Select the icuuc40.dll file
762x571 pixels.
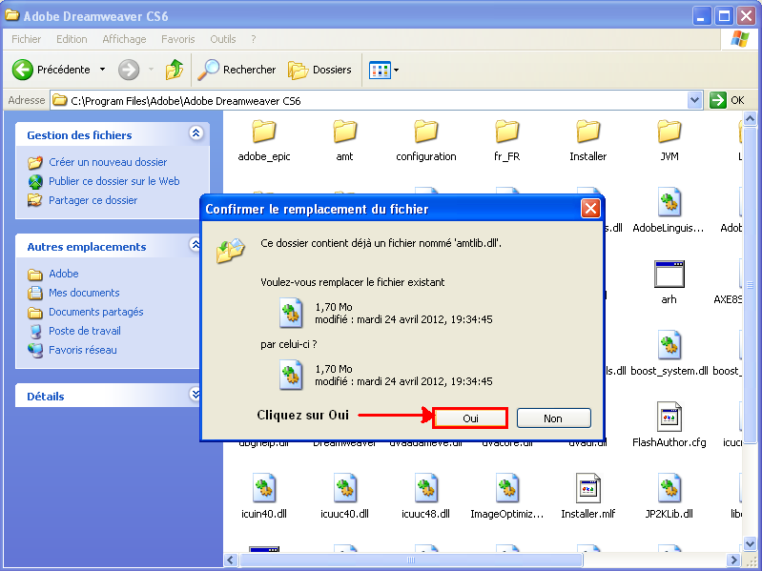(344, 497)
